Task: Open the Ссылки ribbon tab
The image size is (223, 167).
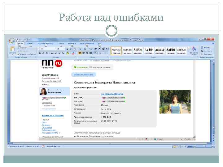Action: click(61, 44)
